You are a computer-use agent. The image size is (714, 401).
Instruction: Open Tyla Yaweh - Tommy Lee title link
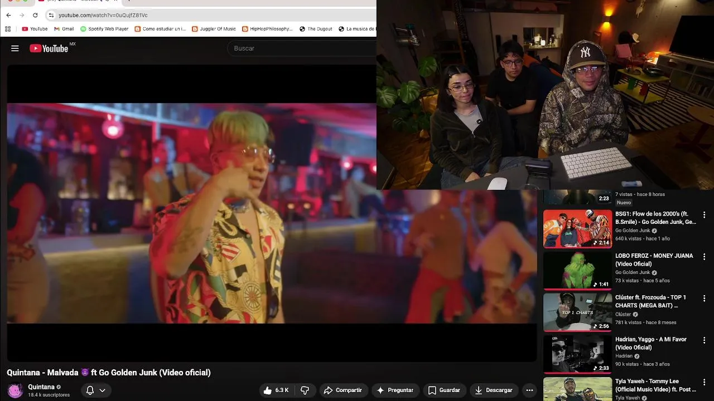(655, 385)
